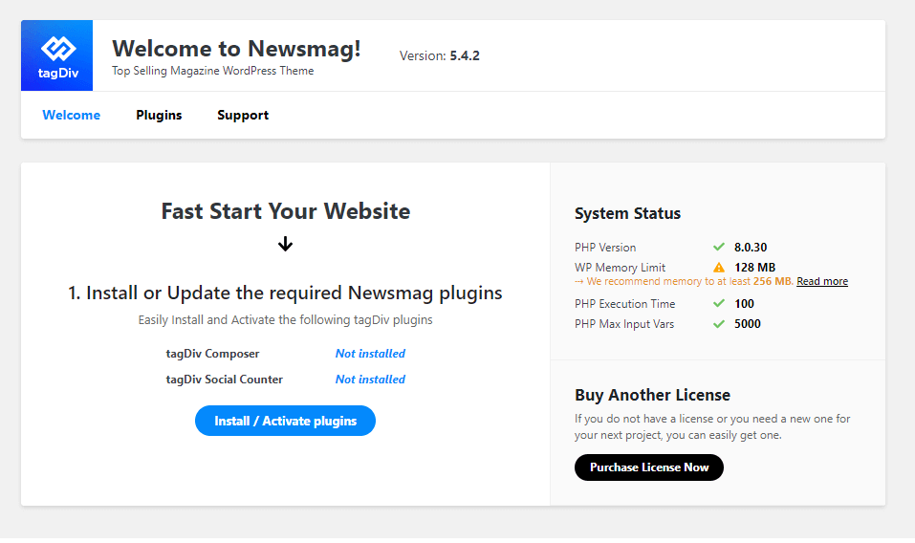The image size is (915, 543).
Task: Click the Buy Another License heading
Action: [x=652, y=395]
